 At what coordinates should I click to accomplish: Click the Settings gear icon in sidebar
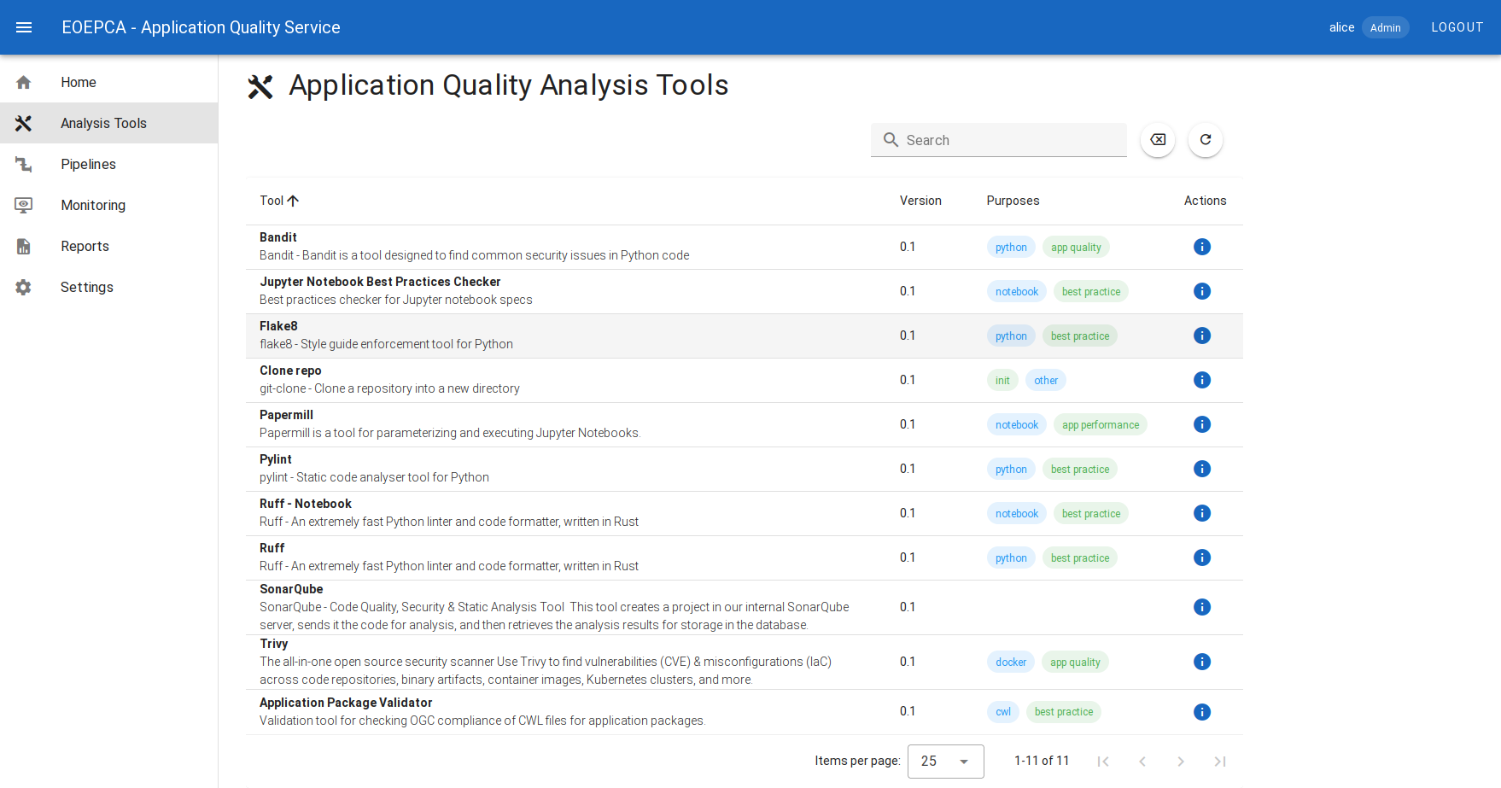pos(24,287)
